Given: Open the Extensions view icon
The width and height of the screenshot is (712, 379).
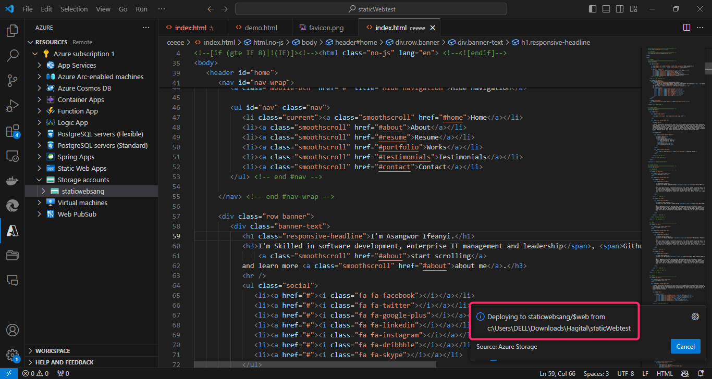Looking at the screenshot, I should pos(12,131).
